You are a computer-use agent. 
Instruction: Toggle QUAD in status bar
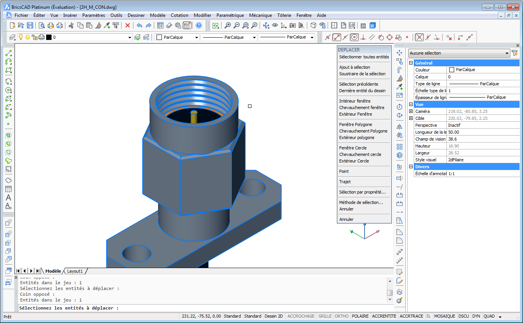point(489,316)
